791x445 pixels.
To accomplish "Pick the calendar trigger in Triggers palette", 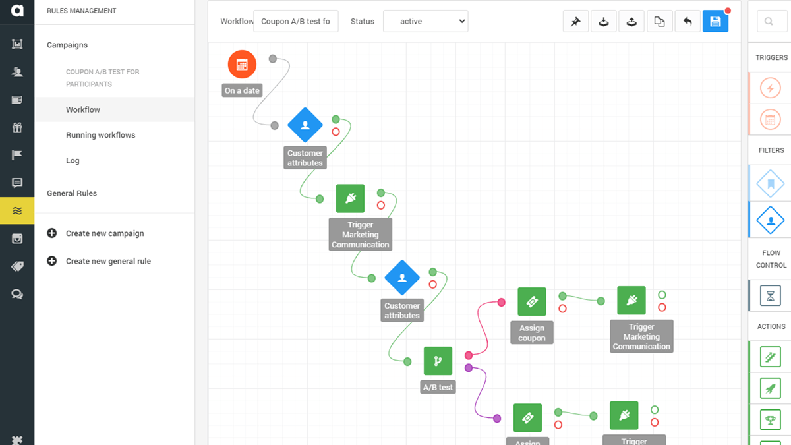I will [770, 119].
